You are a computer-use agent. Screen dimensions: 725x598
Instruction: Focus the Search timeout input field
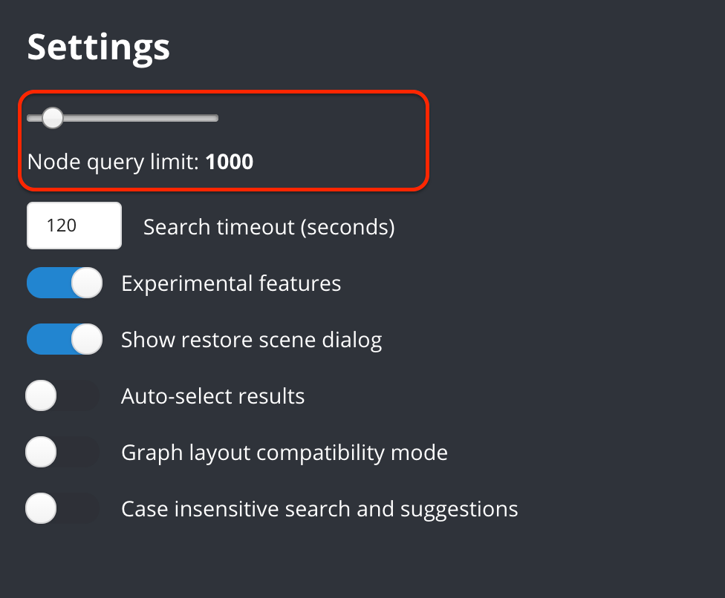click(74, 226)
